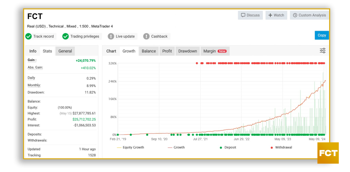Click the gray Cashback warning icon
This screenshot has width=350, height=172.
146,36
